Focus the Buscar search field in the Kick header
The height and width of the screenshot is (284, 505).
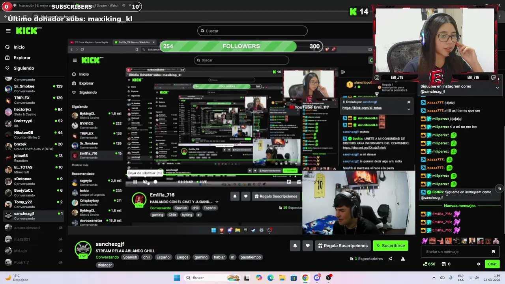tap(252, 31)
